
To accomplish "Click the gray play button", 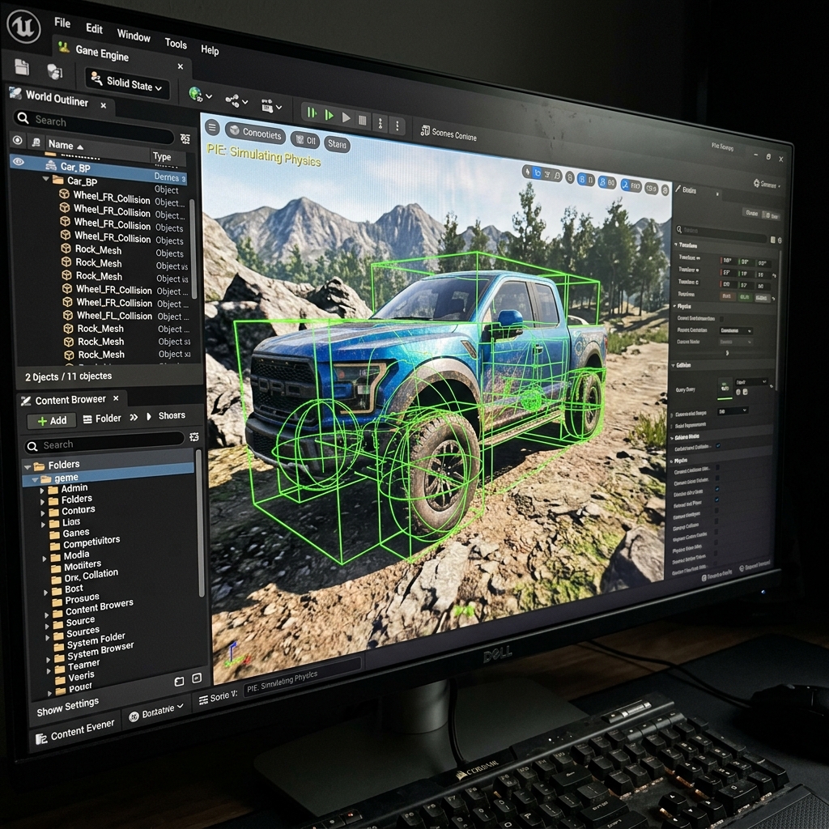I will (346, 117).
